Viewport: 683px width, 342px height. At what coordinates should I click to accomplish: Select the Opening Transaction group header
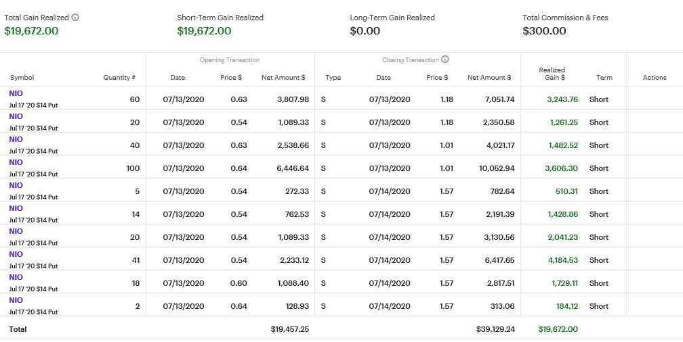click(x=230, y=60)
